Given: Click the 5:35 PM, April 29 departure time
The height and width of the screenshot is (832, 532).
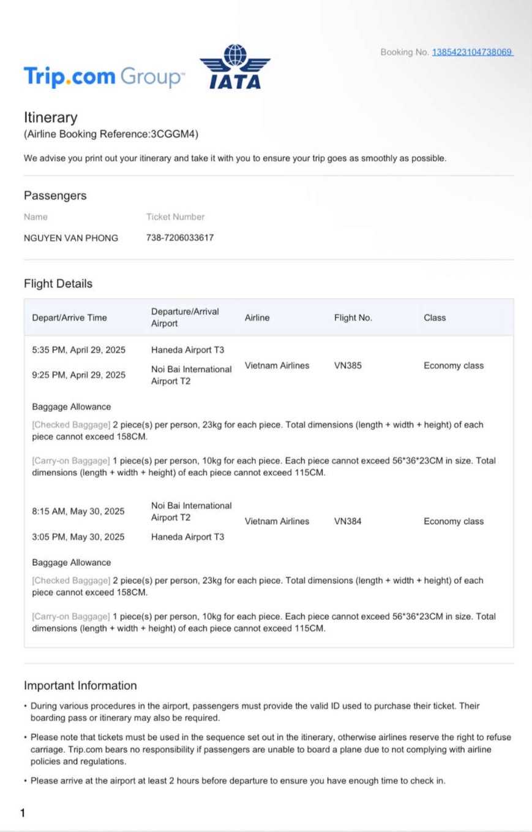Looking at the screenshot, I should point(78,350).
